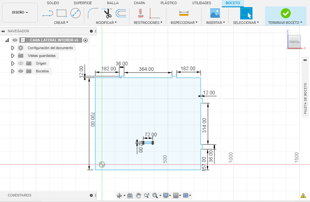Open the Grid and snaps icon

[176, 196]
